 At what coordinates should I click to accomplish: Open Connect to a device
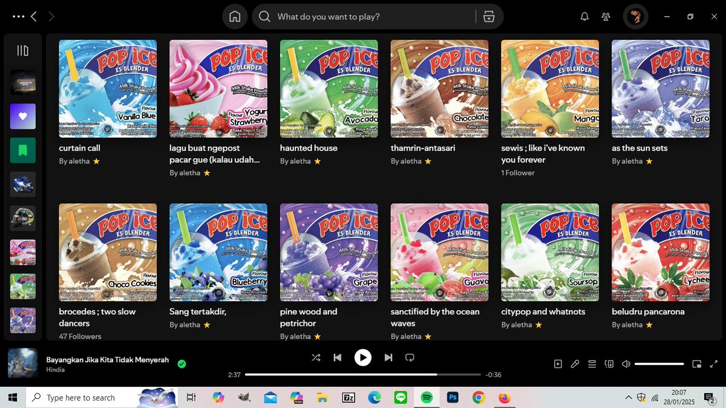tap(609, 364)
